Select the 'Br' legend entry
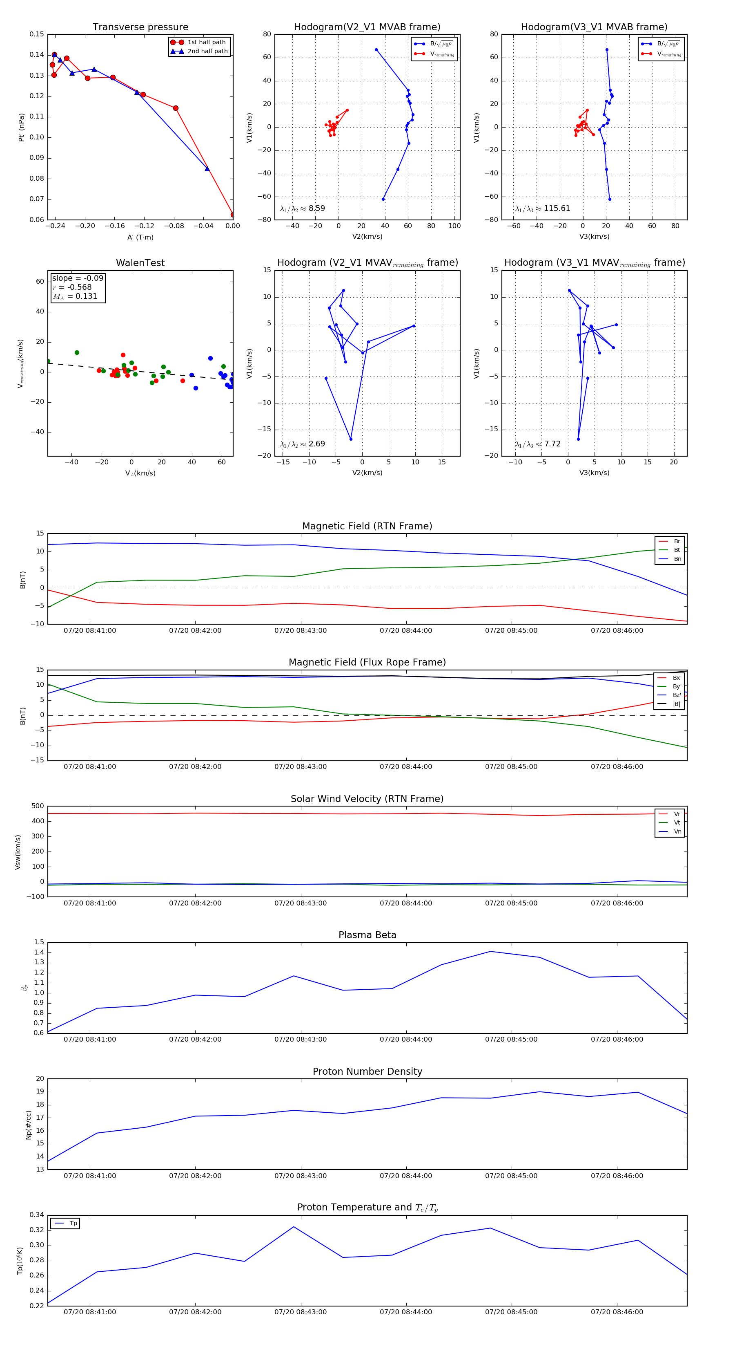 pos(670,542)
